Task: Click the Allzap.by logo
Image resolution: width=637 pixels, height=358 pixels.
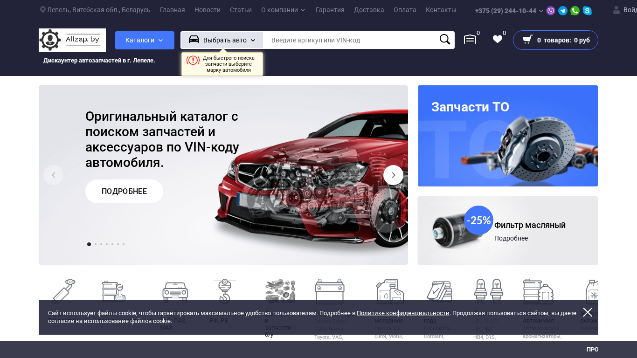Action: (x=72, y=40)
